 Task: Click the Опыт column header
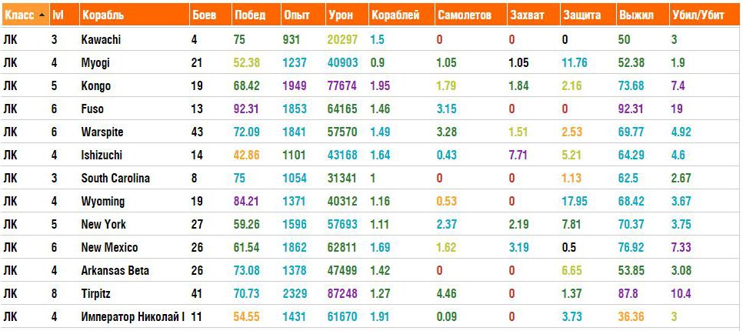coord(297,15)
